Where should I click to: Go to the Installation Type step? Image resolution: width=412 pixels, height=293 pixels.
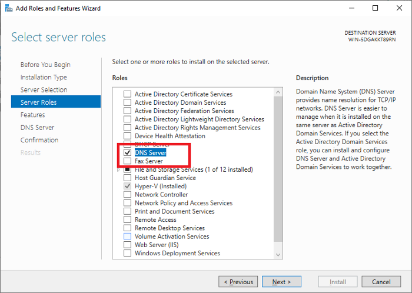point(44,77)
